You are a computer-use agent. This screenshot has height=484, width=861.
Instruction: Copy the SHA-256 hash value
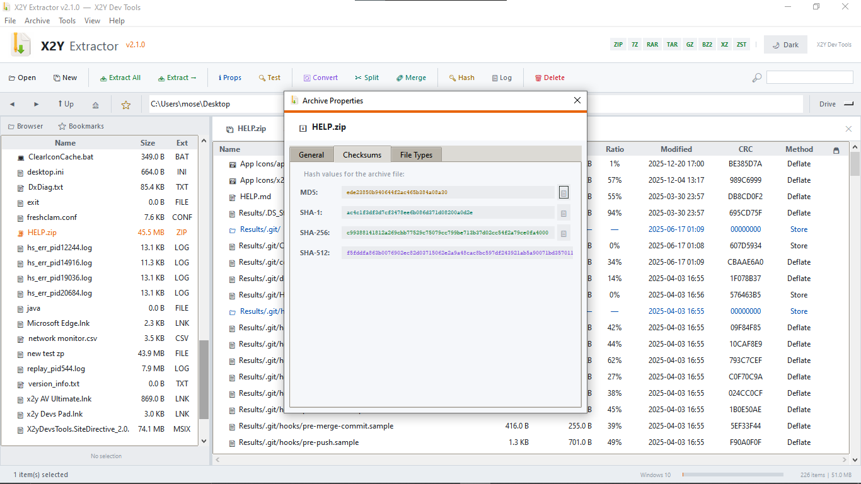click(x=564, y=233)
